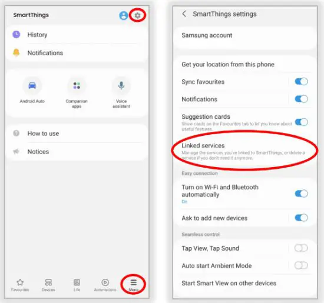Tap the Auto start Ambient Mode label
The image size is (324, 303).
tap(217, 266)
